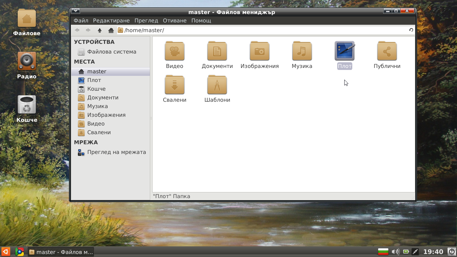
Task: Open Изображения in the sidebar
Action: [x=111, y=115]
